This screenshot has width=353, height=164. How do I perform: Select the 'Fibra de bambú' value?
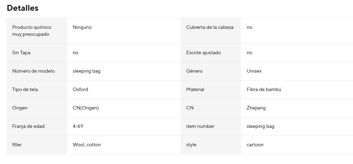pos(264,89)
